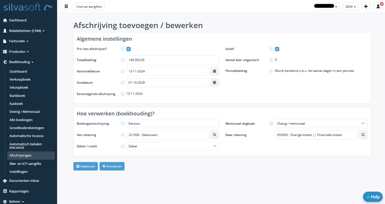This screenshot has width=385, height=204.
Task: Click the Boekingsomschrijving field with Kantoor
Action: coord(173,123)
